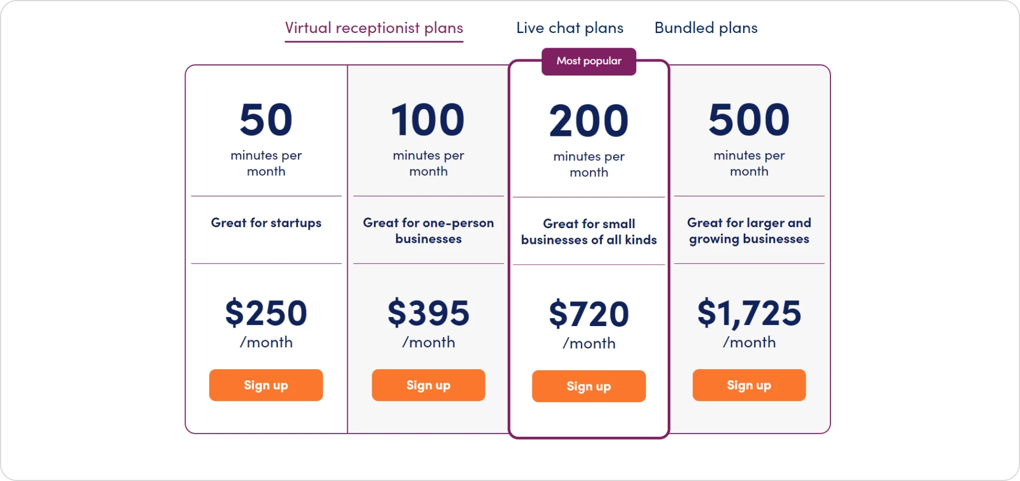This screenshot has width=1020, height=481.
Task: Sign up for the 500 minutes plan
Action: [x=749, y=385]
